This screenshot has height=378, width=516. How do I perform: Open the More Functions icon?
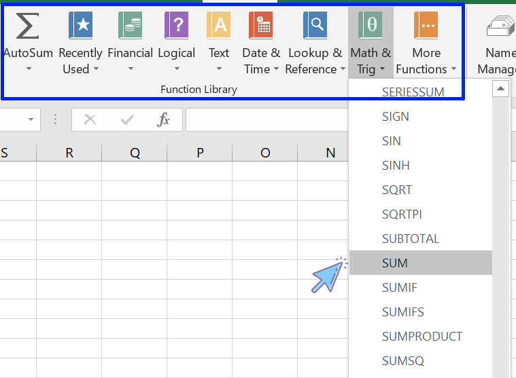click(426, 25)
